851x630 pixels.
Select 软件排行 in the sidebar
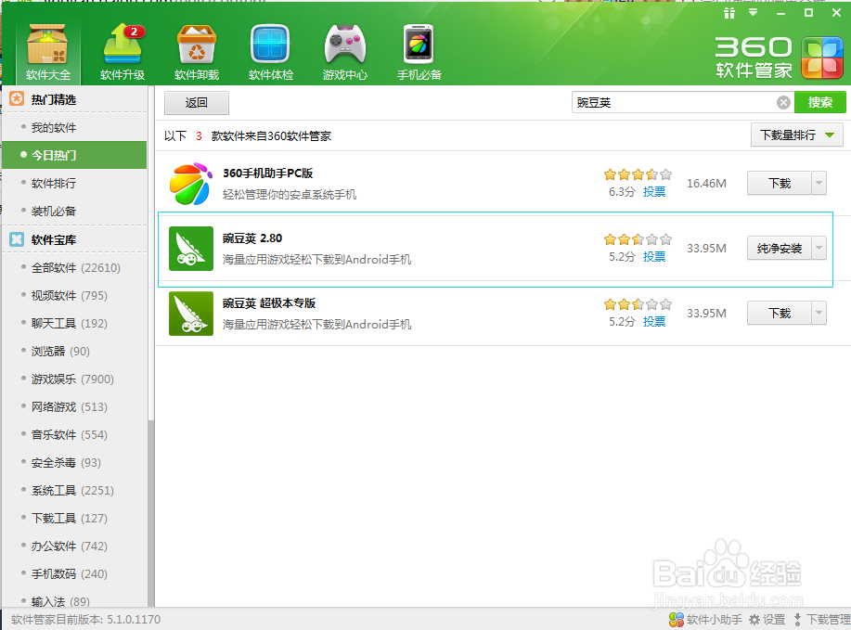click(x=74, y=184)
